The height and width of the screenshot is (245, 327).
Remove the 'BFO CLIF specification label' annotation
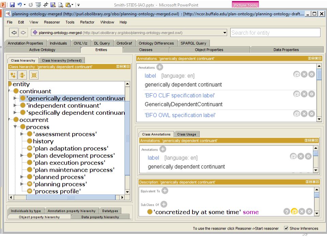(304, 94)
